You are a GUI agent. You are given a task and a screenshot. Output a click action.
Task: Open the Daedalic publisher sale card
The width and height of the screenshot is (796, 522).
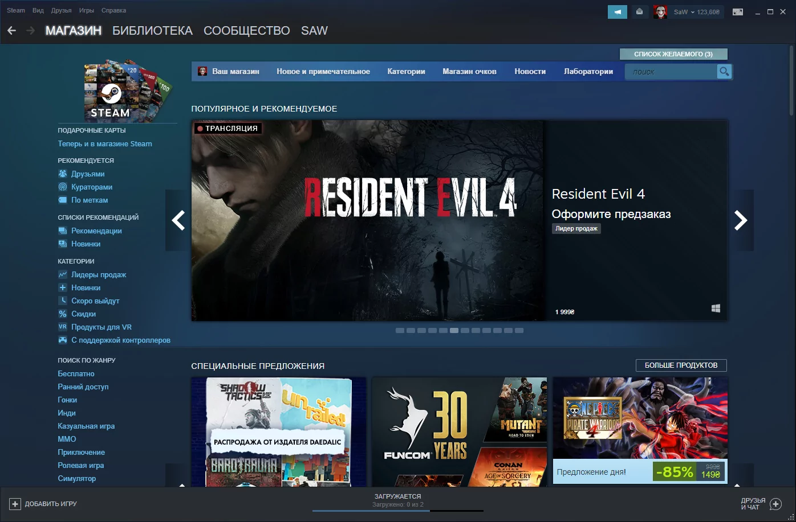(279, 432)
